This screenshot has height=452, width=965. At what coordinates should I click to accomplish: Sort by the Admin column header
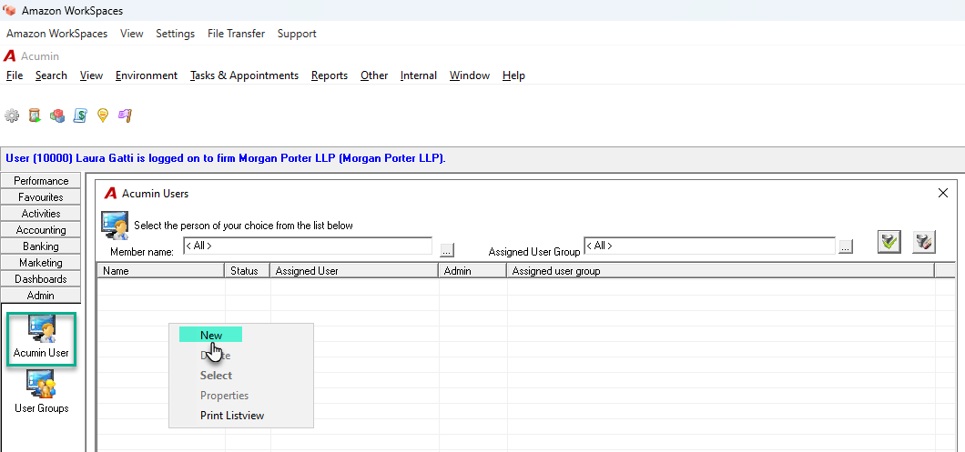472,271
